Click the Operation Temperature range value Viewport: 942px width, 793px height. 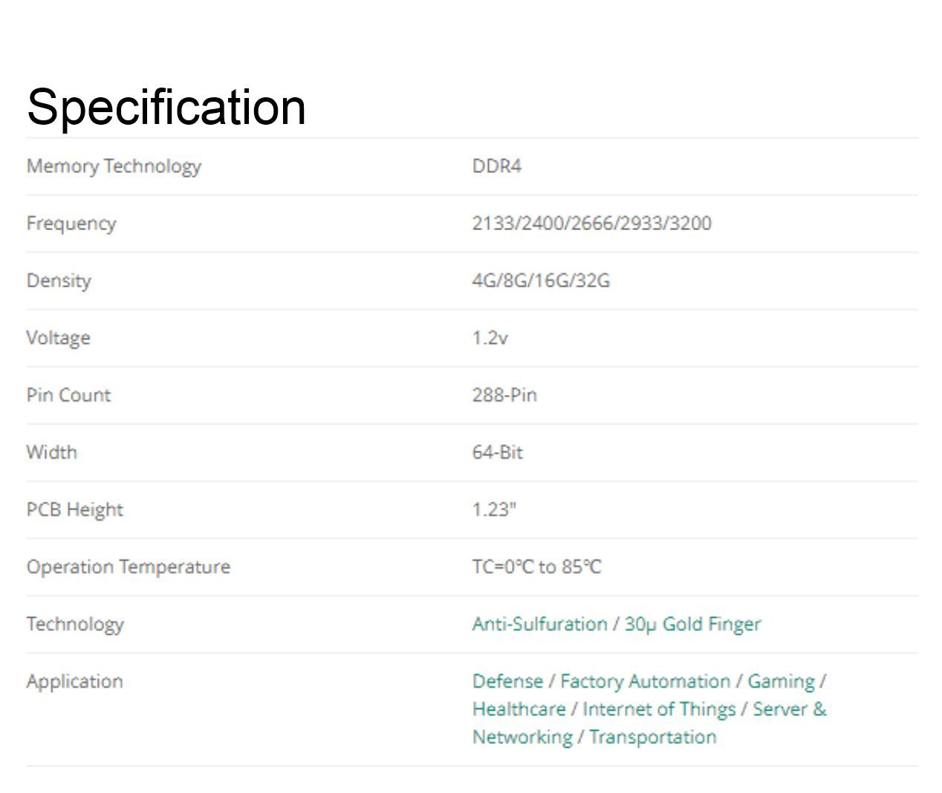coord(536,567)
